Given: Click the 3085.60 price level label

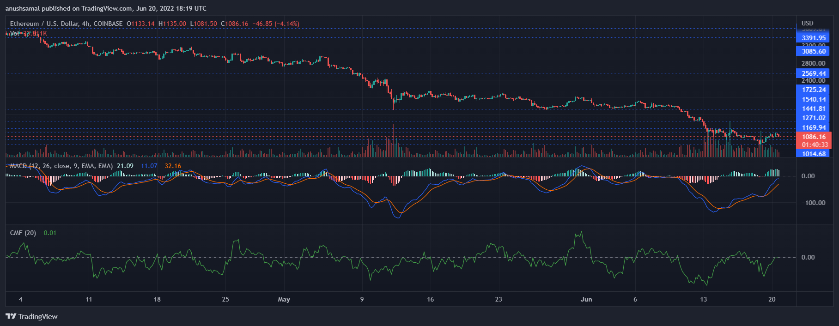Looking at the screenshot, I should 813,51.
